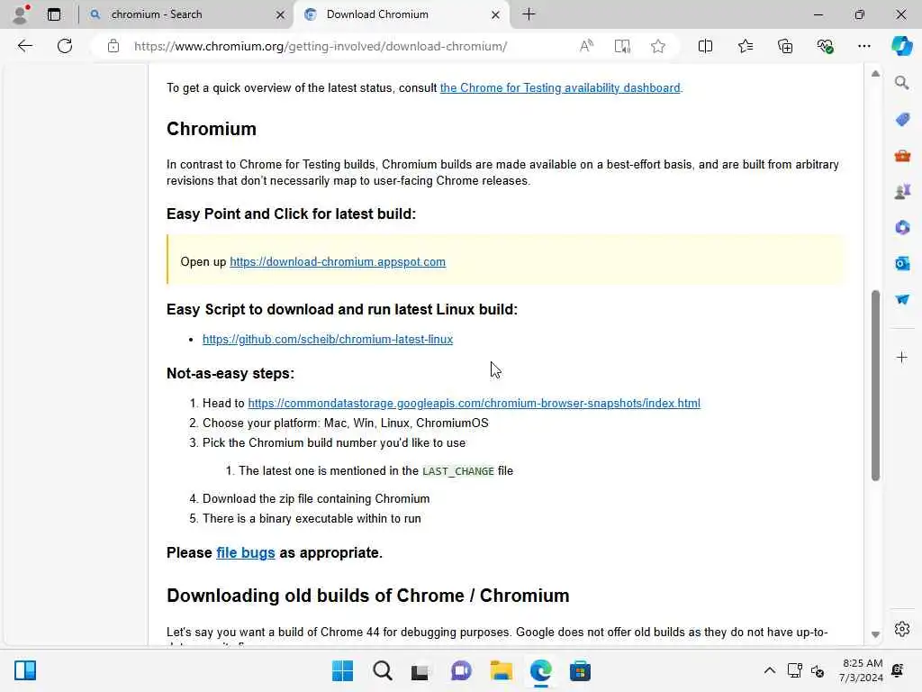Open sidebar settings gear
Screen dimensions: 922x692
click(x=902, y=629)
